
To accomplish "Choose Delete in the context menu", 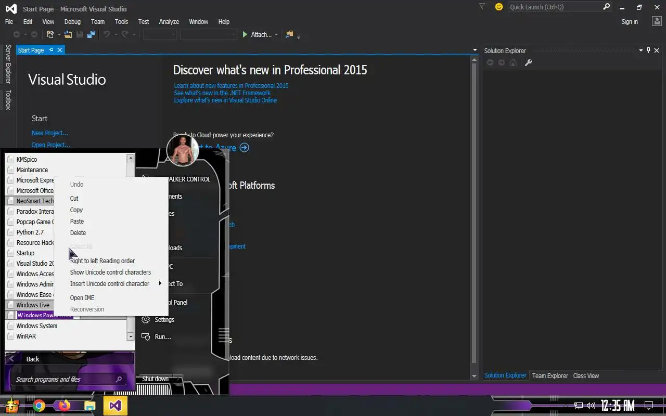I will click(78, 233).
